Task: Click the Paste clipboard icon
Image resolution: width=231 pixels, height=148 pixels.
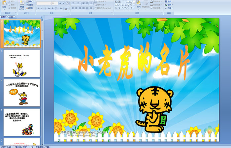Action: point(4,3)
